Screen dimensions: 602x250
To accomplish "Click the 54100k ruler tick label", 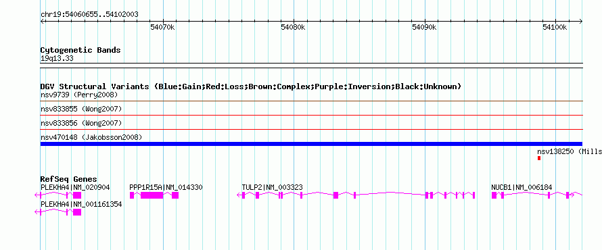I will (x=555, y=27).
